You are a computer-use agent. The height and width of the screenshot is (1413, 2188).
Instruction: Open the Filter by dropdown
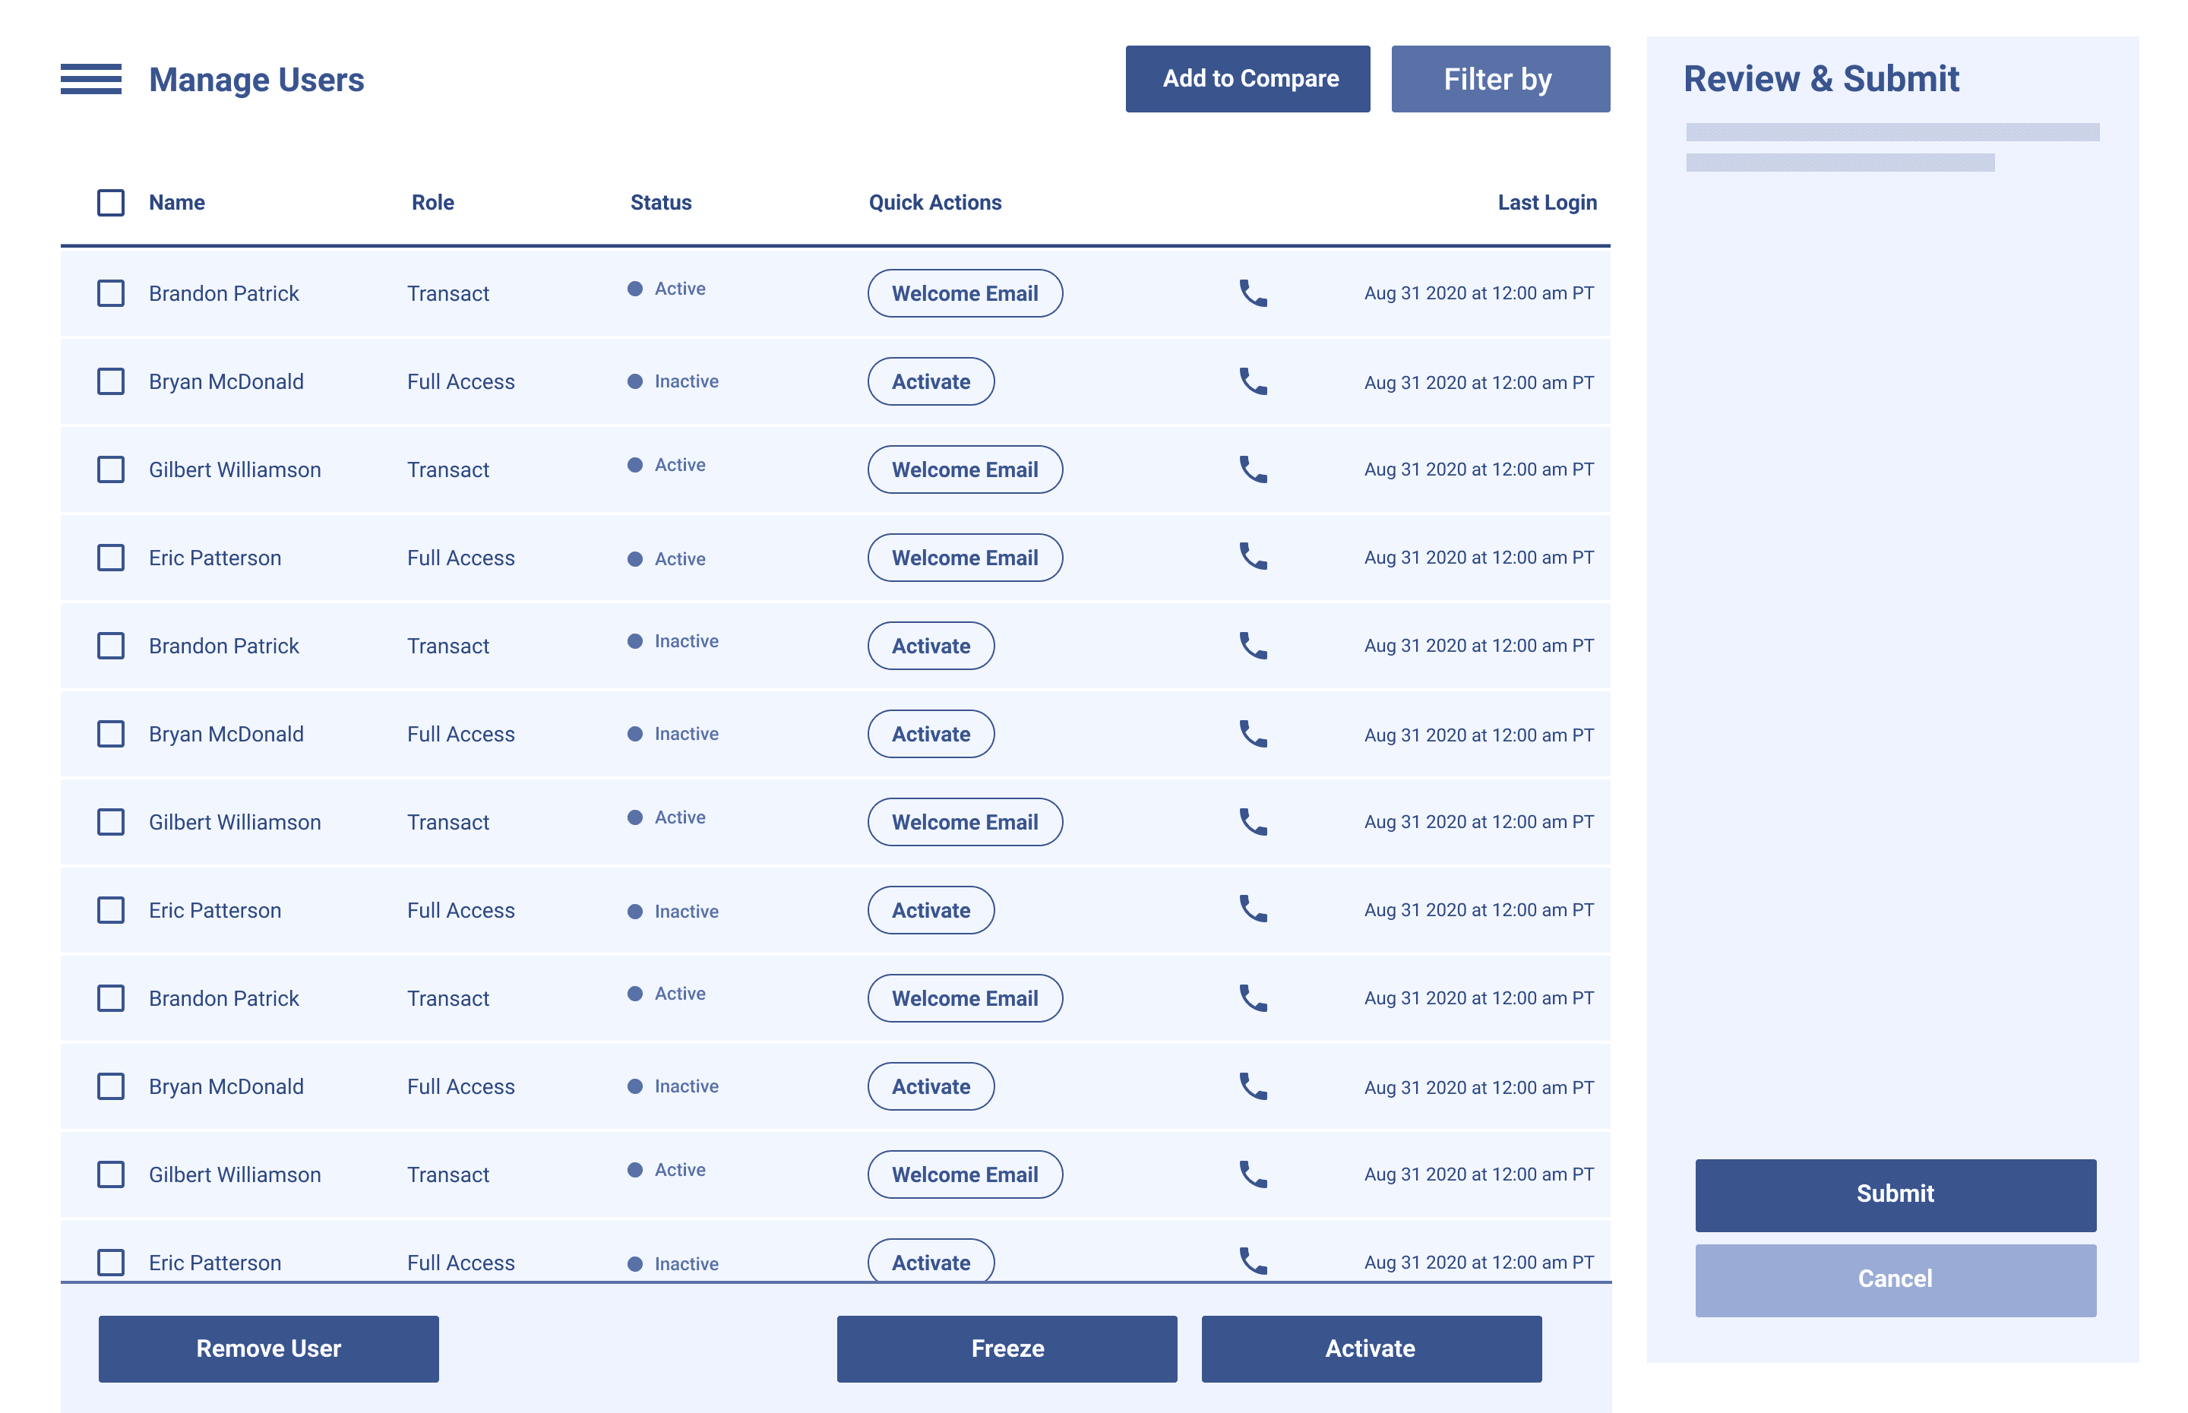[x=1499, y=79]
